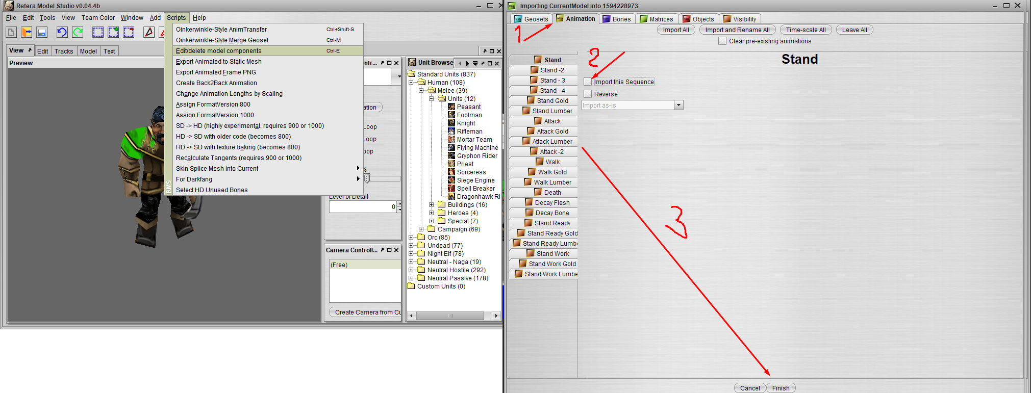
Task: Click the Time-scale All button
Action: [806, 30]
